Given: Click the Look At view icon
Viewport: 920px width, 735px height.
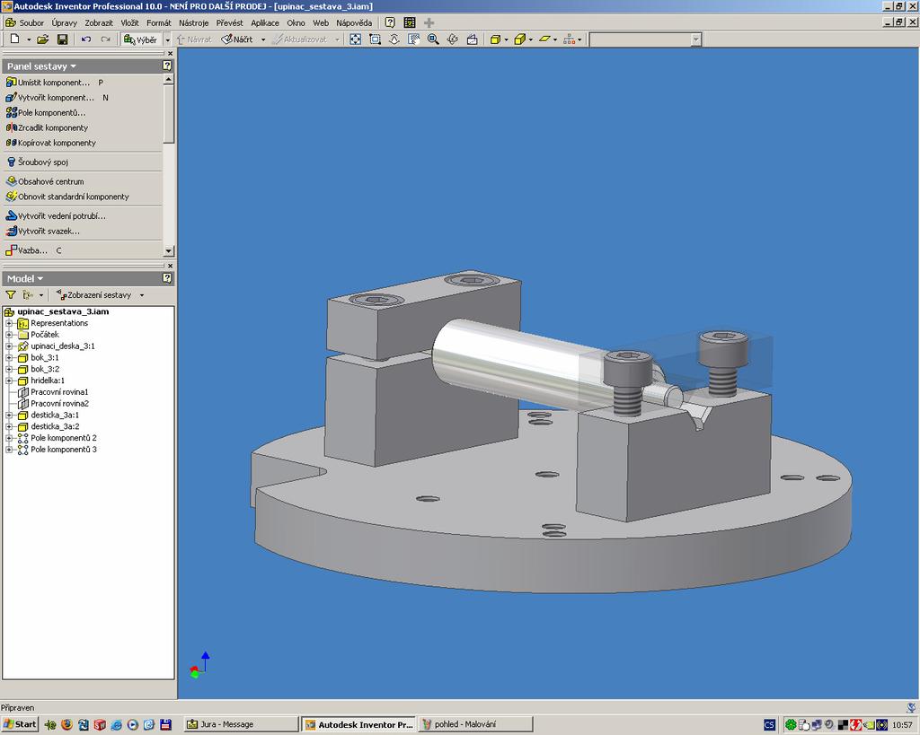Looking at the screenshot, I should coord(472,39).
